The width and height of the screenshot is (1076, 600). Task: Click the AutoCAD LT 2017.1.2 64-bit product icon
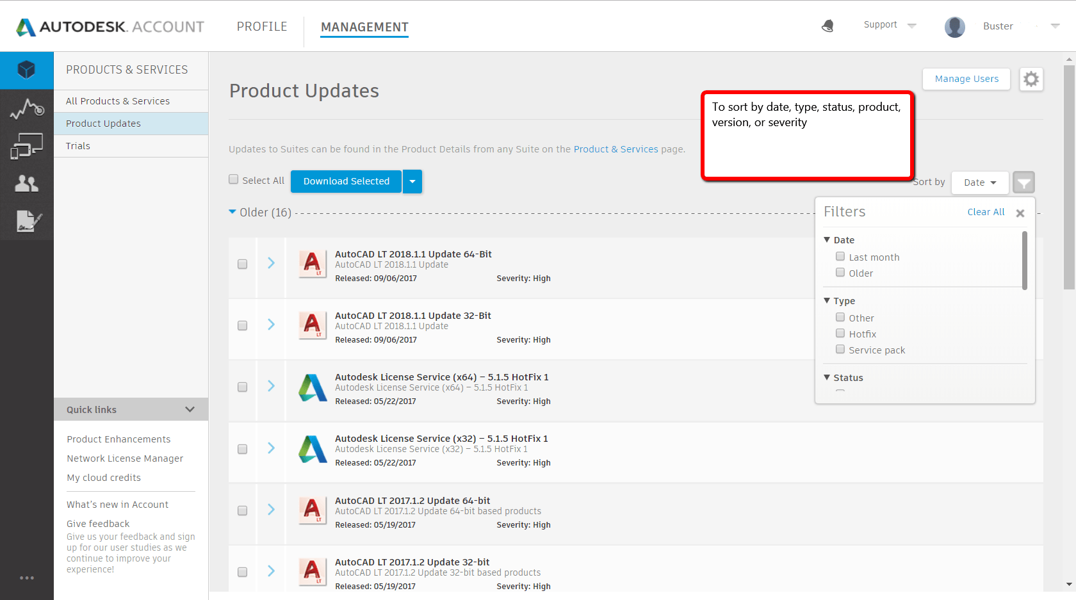[313, 510]
